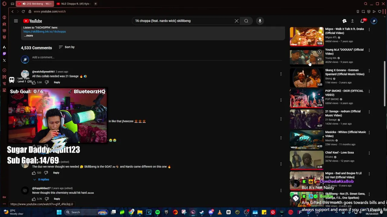Reload the current page
This screenshot has height=217, width=387.
coord(23,11)
